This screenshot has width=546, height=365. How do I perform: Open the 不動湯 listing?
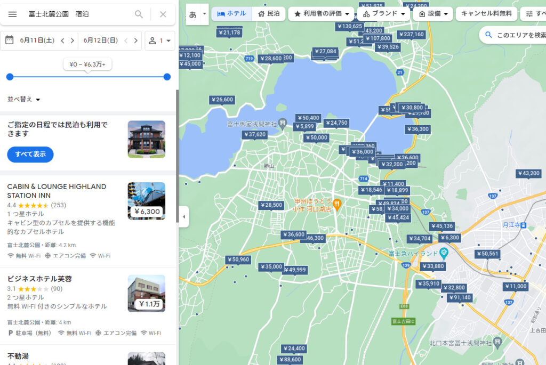click(18, 356)
